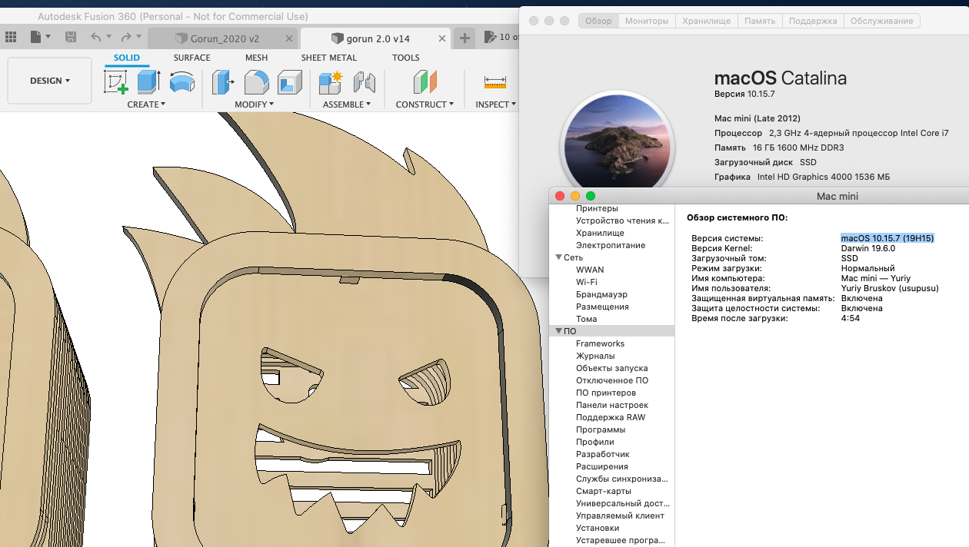Open the DESIGN workspace dropdown
The width and height of the screenshot is (969, 547).
click(x=50, y=81)
